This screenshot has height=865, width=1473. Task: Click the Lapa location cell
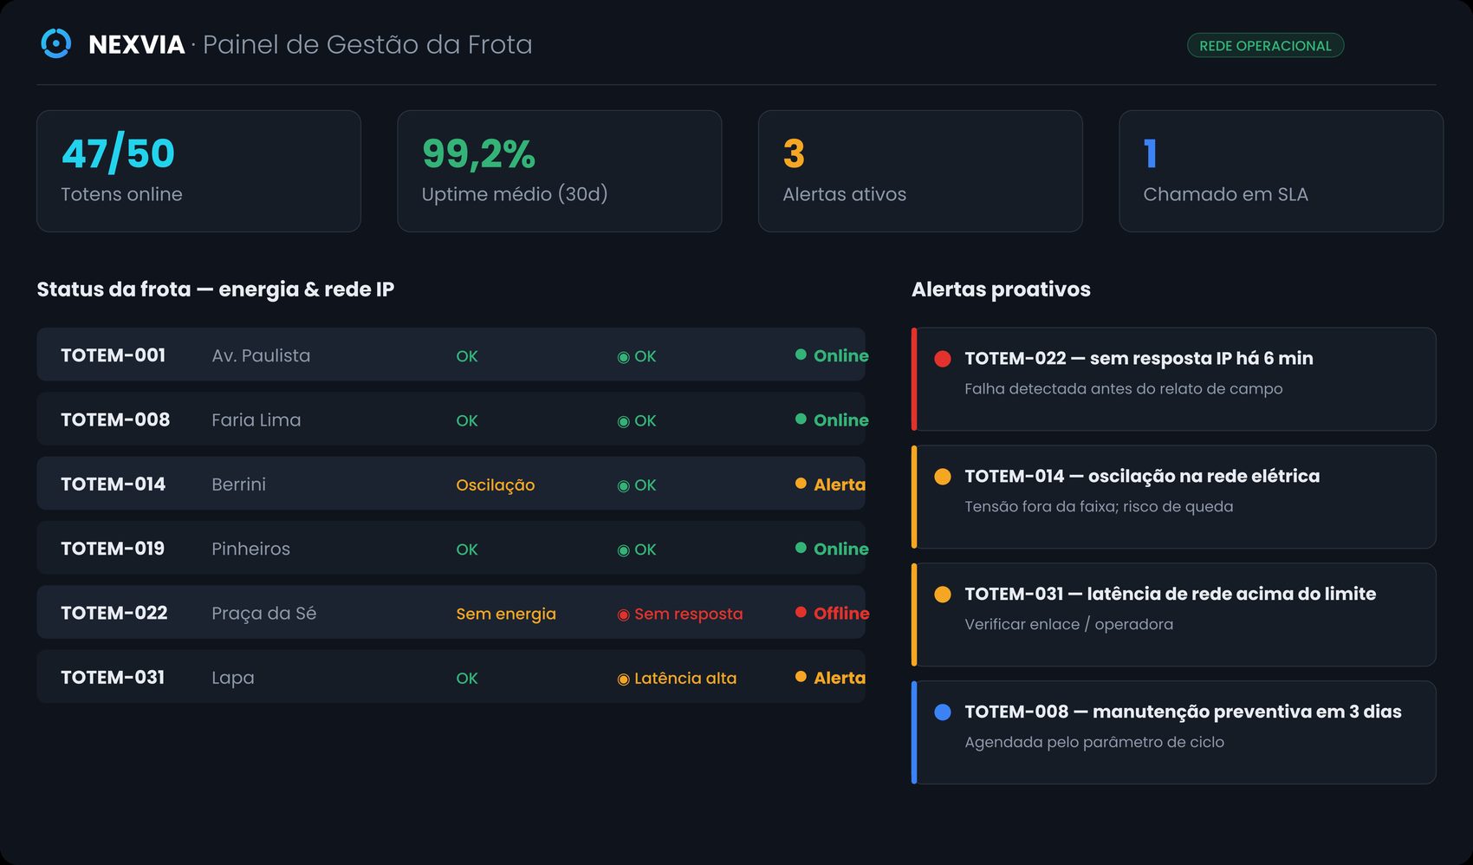click(x=233, y=678)
